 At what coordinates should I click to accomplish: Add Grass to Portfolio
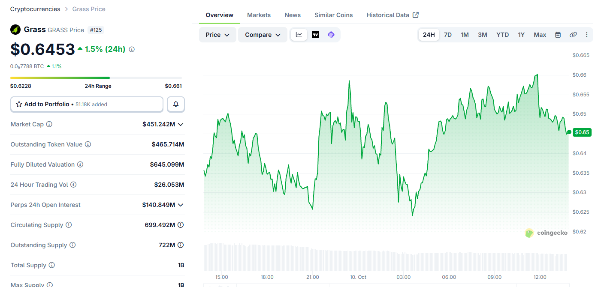pos(87,104)
